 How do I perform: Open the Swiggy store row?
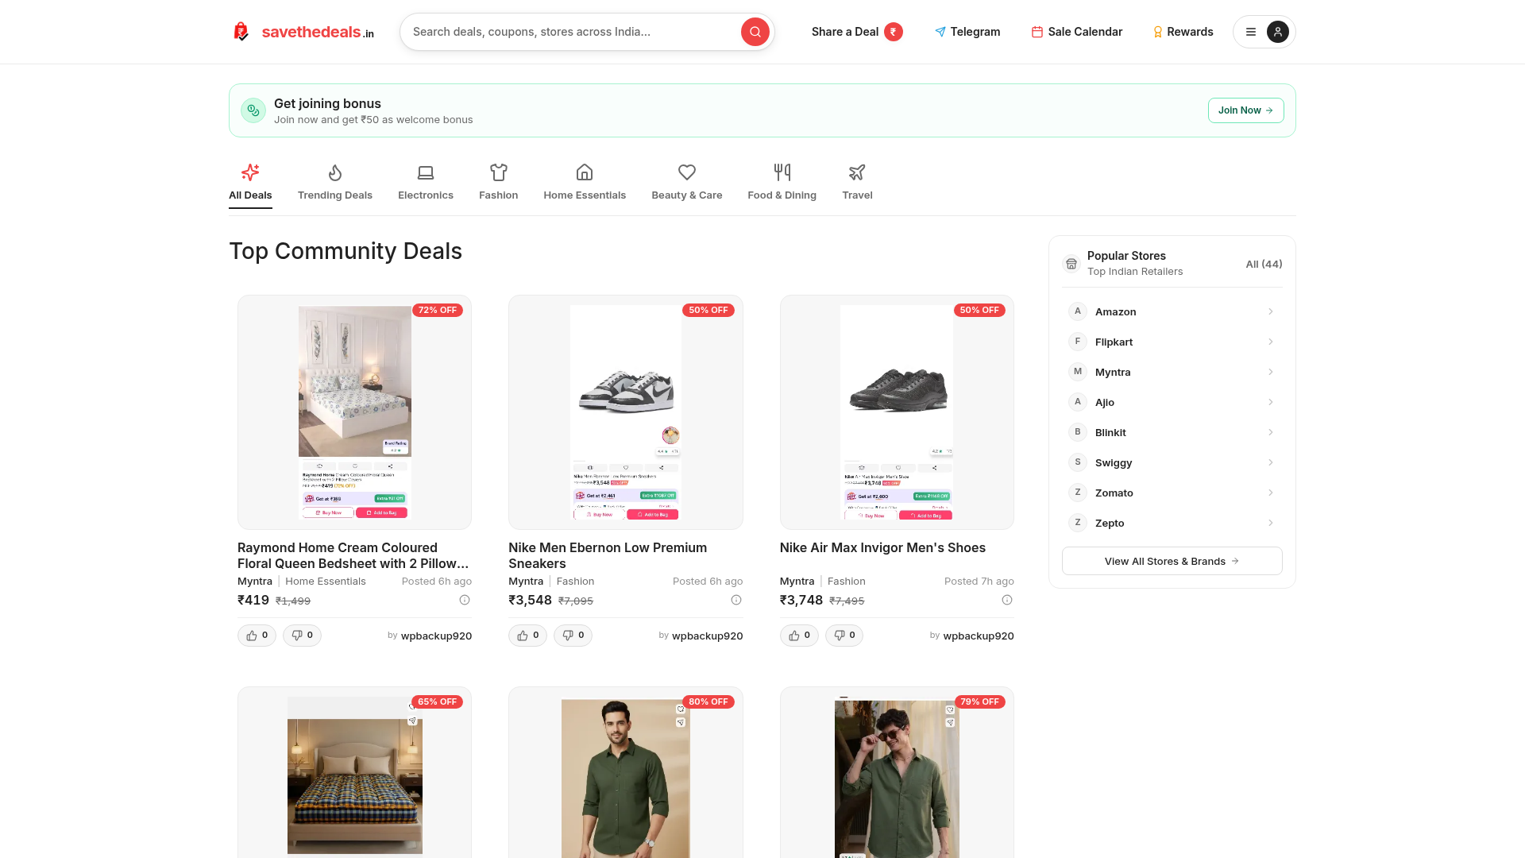tap(1172, 462)
